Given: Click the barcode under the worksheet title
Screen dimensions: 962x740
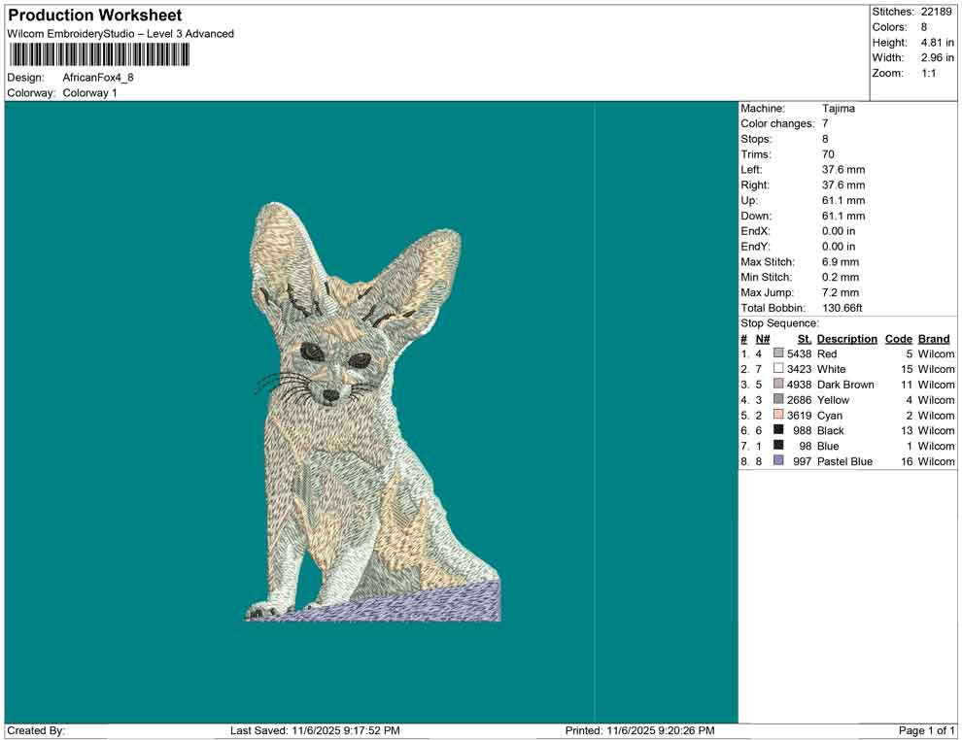Looking at the screenshot, I should tap(98, 54).
